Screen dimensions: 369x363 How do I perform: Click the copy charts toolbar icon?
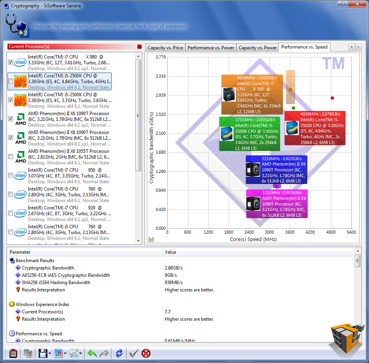[x=28, y=353]
